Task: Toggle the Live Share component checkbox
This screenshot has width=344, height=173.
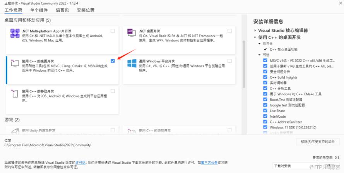Action: tap(265, 111)
